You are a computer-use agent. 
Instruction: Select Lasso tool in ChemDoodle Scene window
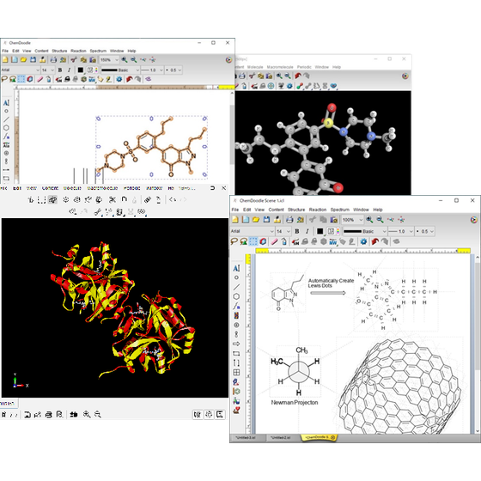(x=234, y=241)
